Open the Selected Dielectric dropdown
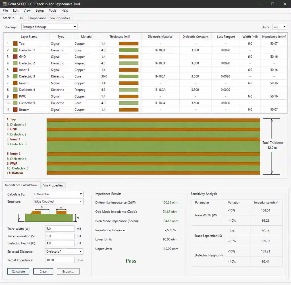The width and height of the screenshot is (291, 285). pyautogui.click(x=64, y=252)
